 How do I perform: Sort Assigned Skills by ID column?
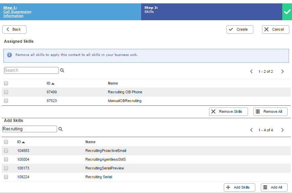pyautogui.click(x=50, y=84)
